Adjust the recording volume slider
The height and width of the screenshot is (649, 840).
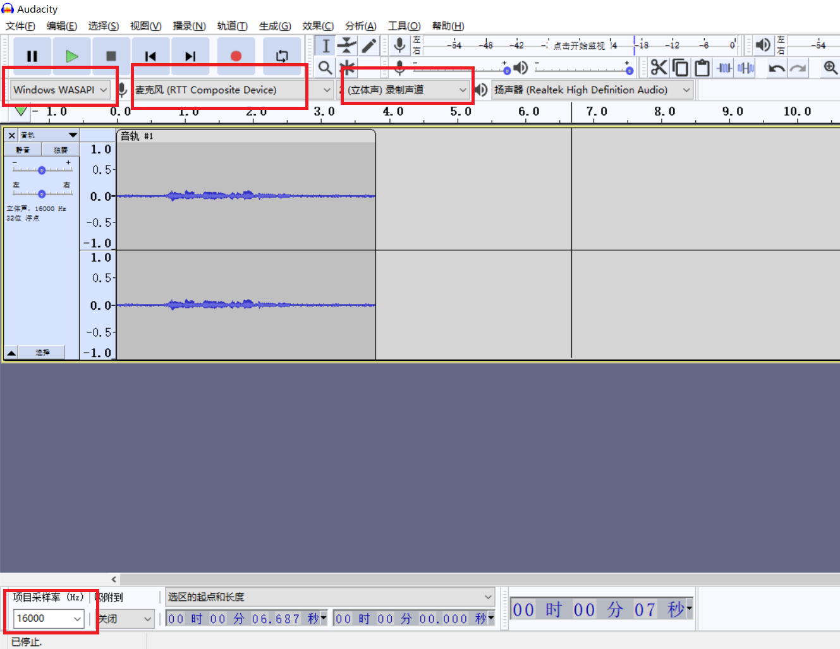coord(461,68)
